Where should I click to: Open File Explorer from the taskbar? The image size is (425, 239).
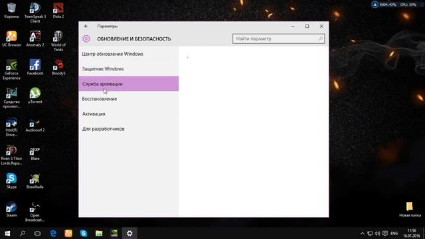tap(99, 233)
